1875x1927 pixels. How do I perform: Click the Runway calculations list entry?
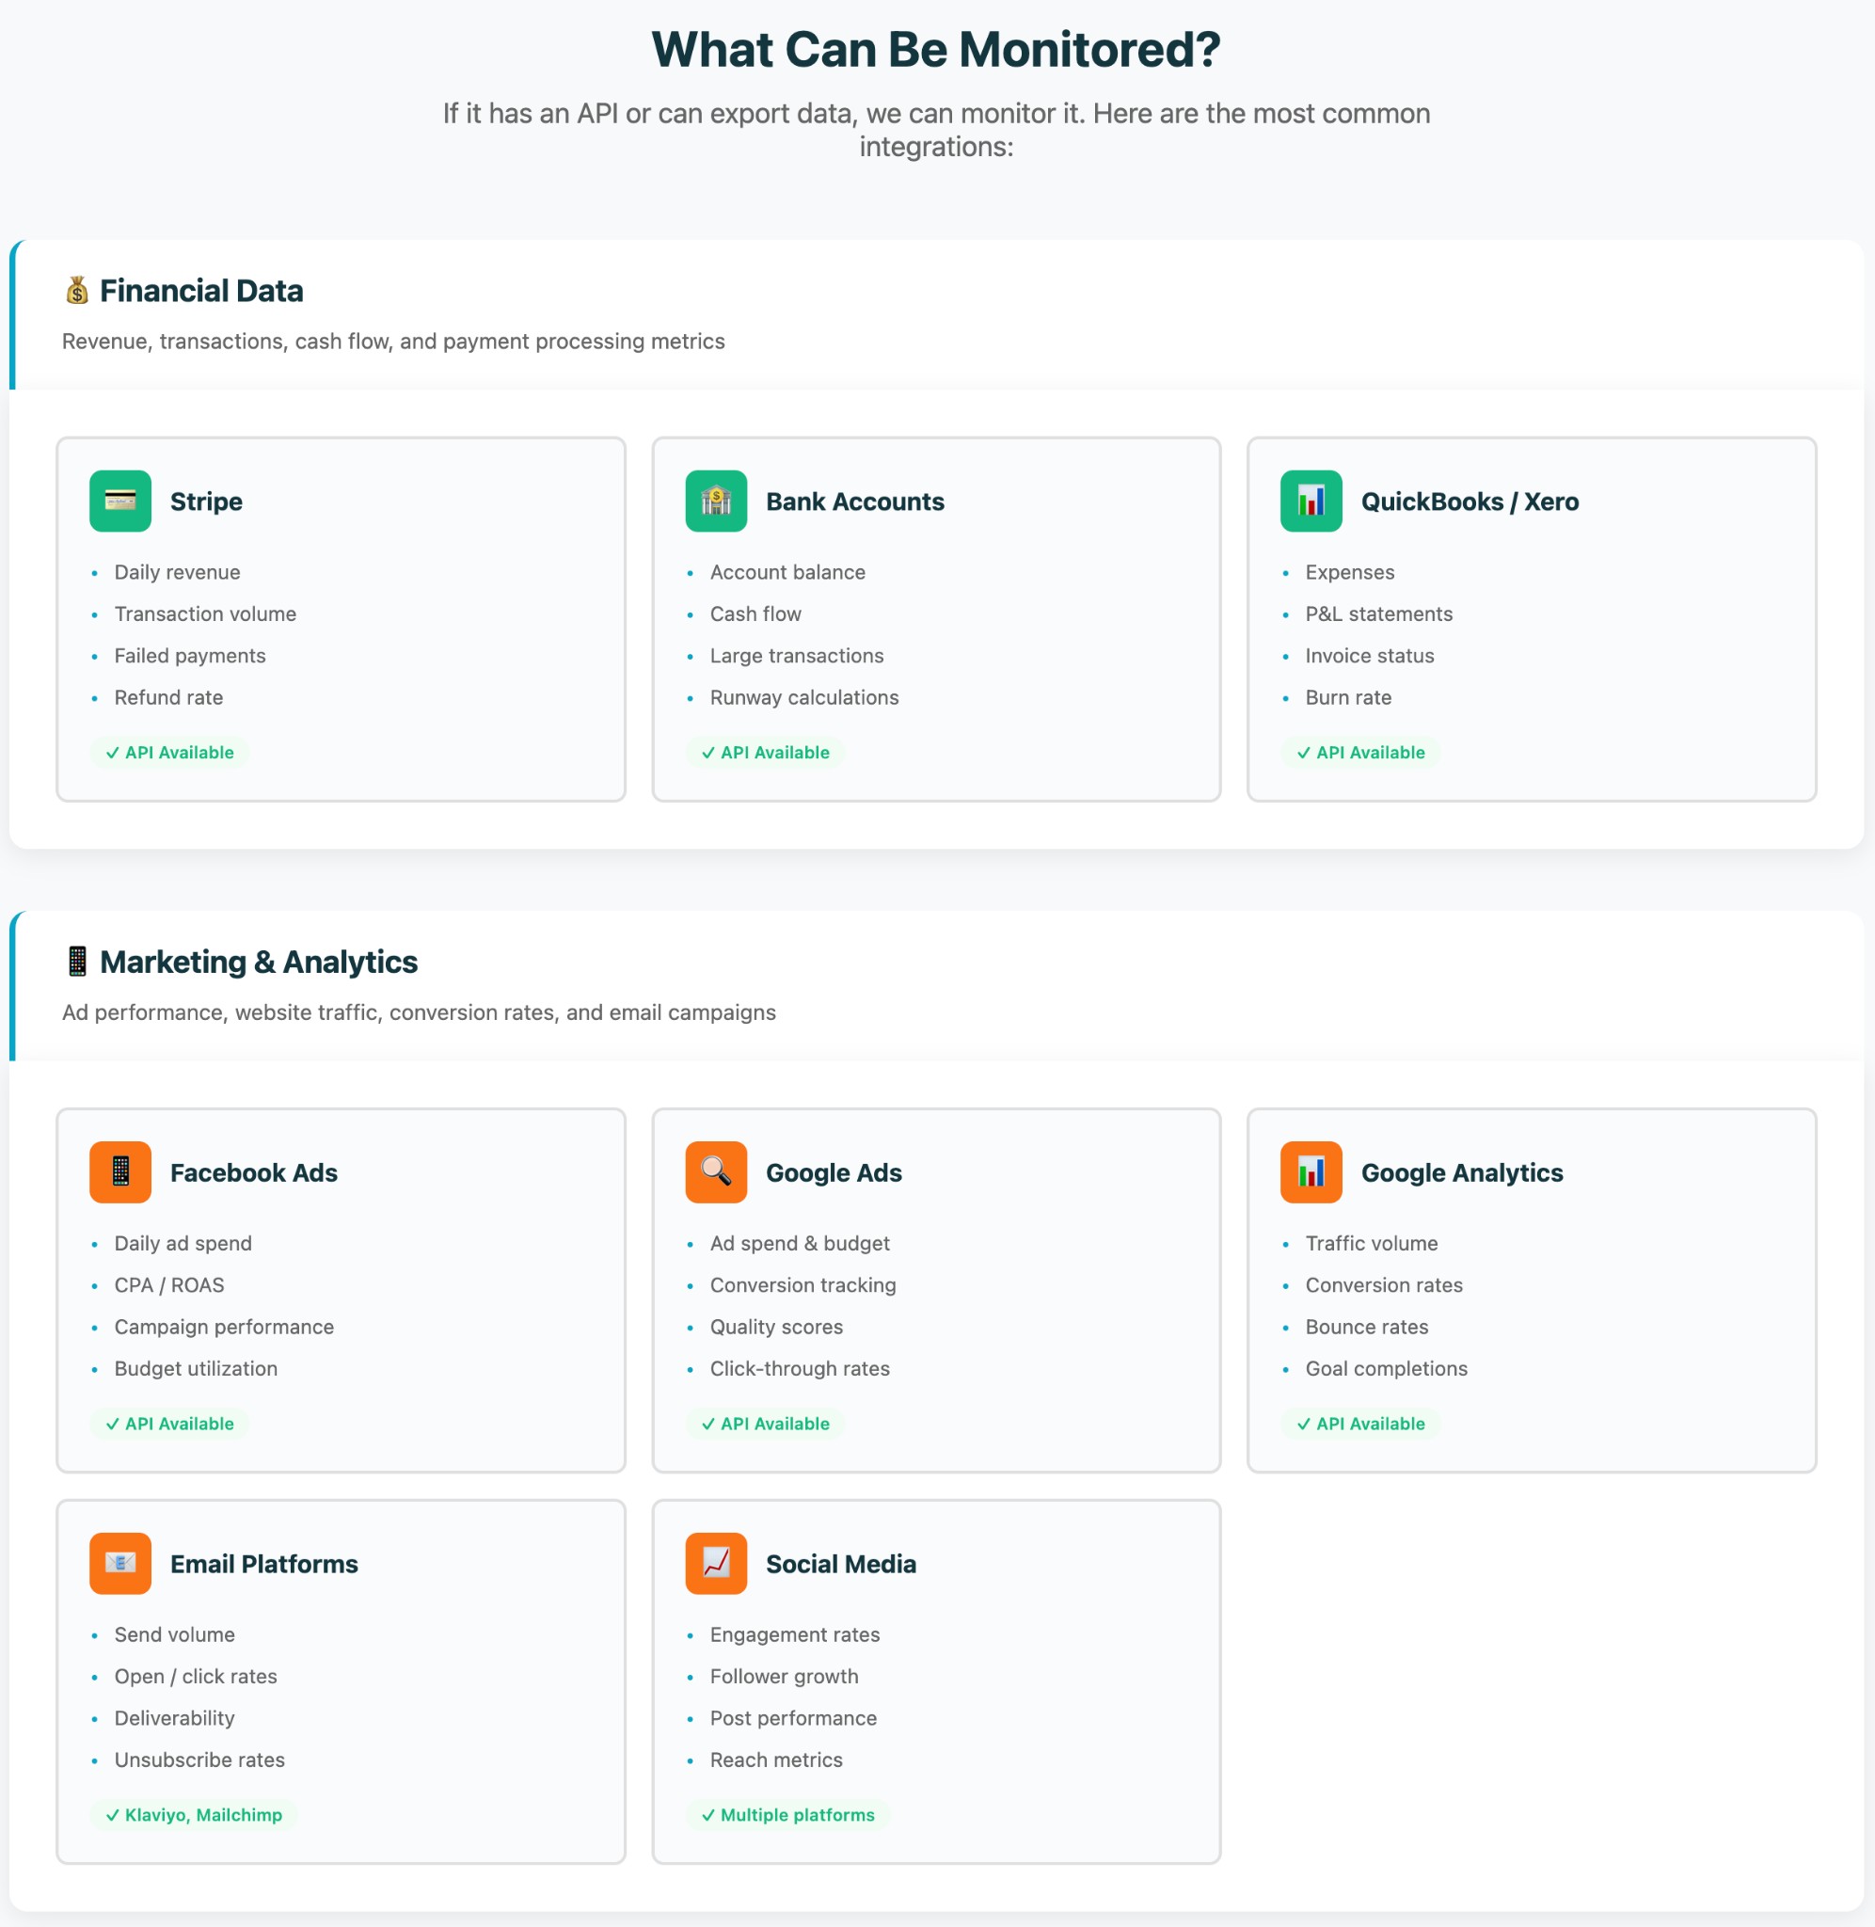(803, 697)
